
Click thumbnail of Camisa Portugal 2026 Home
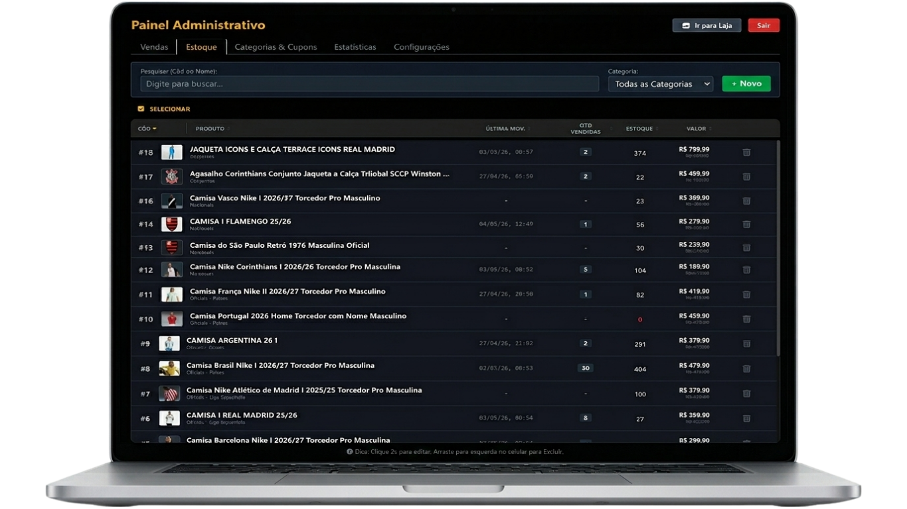(171, 319)
